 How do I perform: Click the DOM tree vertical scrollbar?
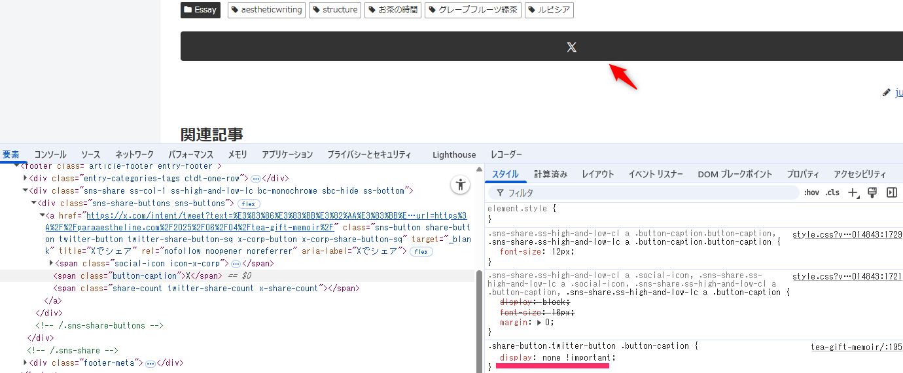click(478, 321)
